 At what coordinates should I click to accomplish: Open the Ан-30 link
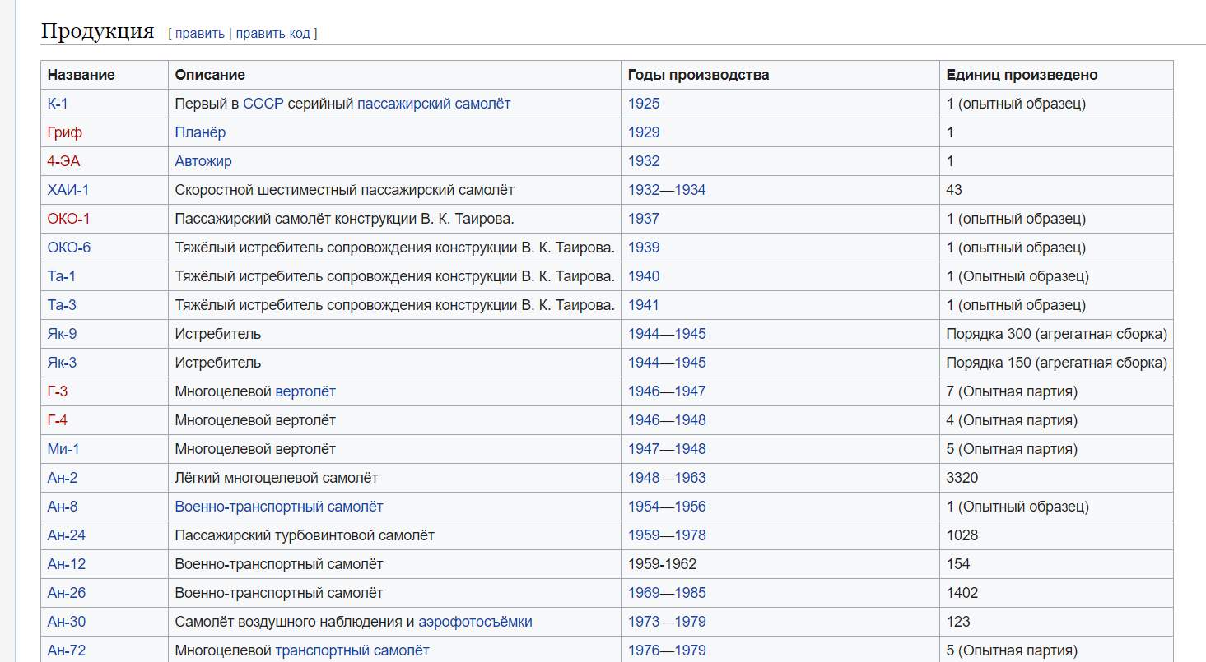pos(67,622)
